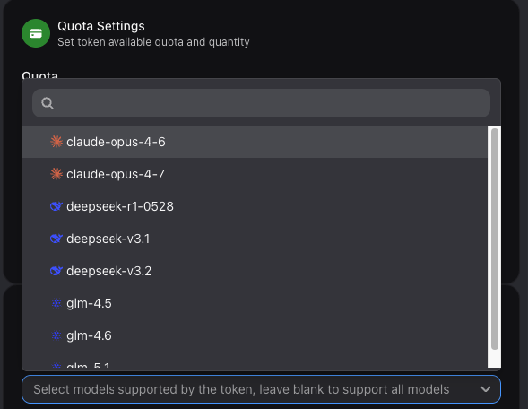The width and height of the screenshot is (528, 409).
Task: Click the green Quota Settings card icon
Action: click(x=36, y=33)
